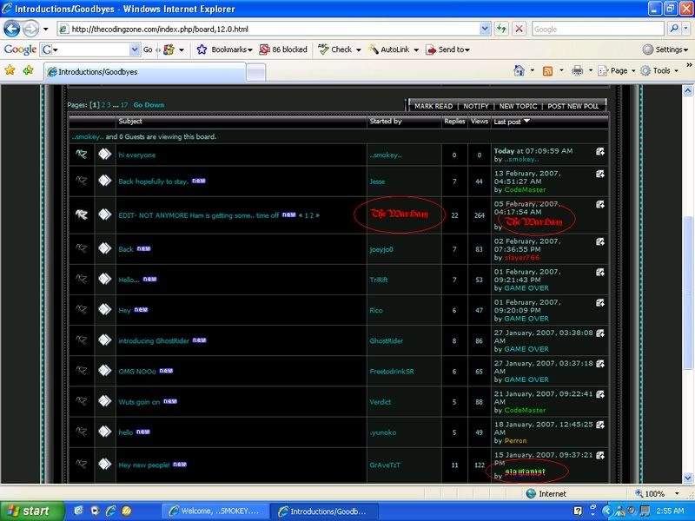This screenshot has height=521, width=695.
Task: Click the NEW TOPIC forum menu item
Action: (518, 106)
